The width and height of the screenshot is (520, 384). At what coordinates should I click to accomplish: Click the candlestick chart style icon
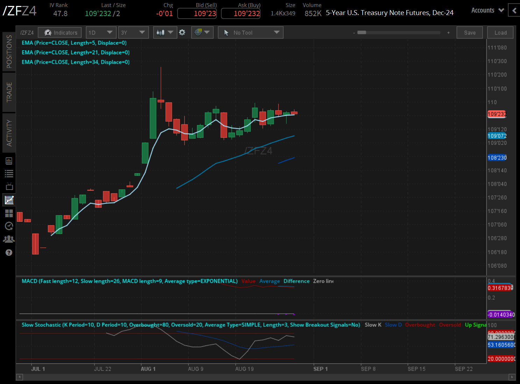161,33
